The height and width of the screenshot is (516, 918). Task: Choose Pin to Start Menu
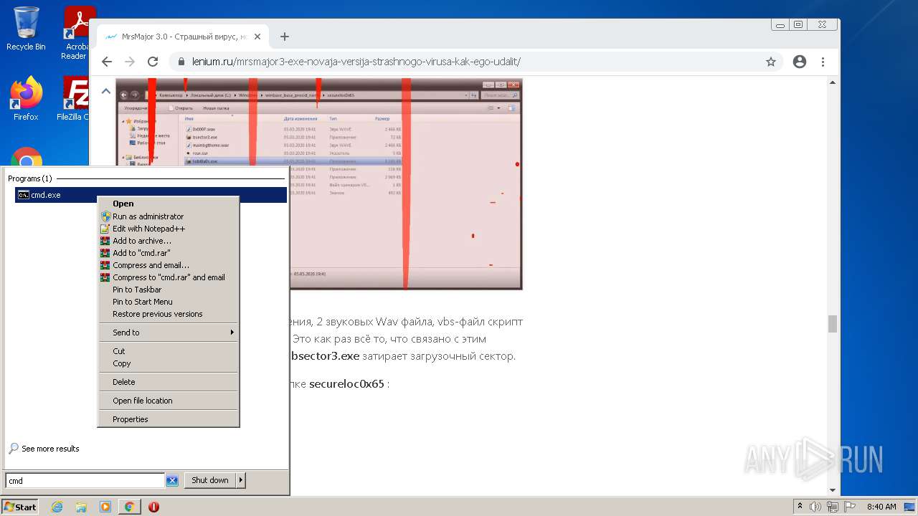tap(169, 302)
